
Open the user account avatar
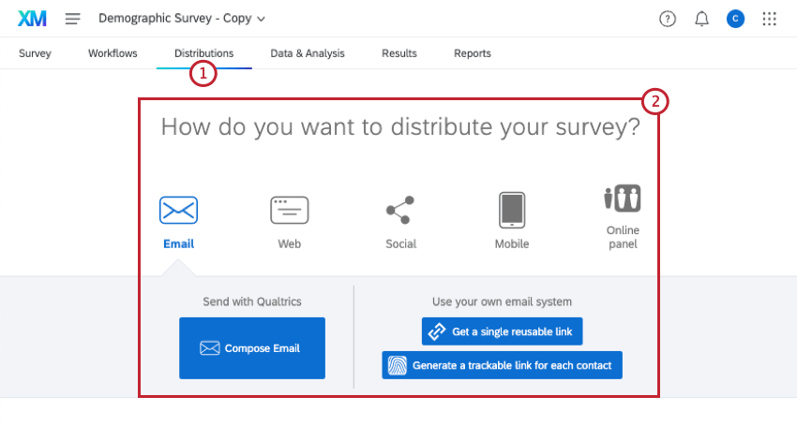[735, 19]
